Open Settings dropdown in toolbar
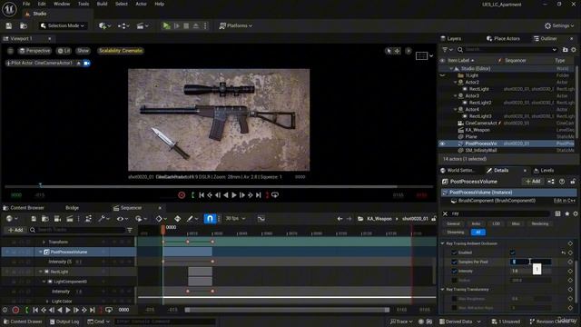Image resolution: width=581 pixels, height=327 pixels. coord(559,25)
